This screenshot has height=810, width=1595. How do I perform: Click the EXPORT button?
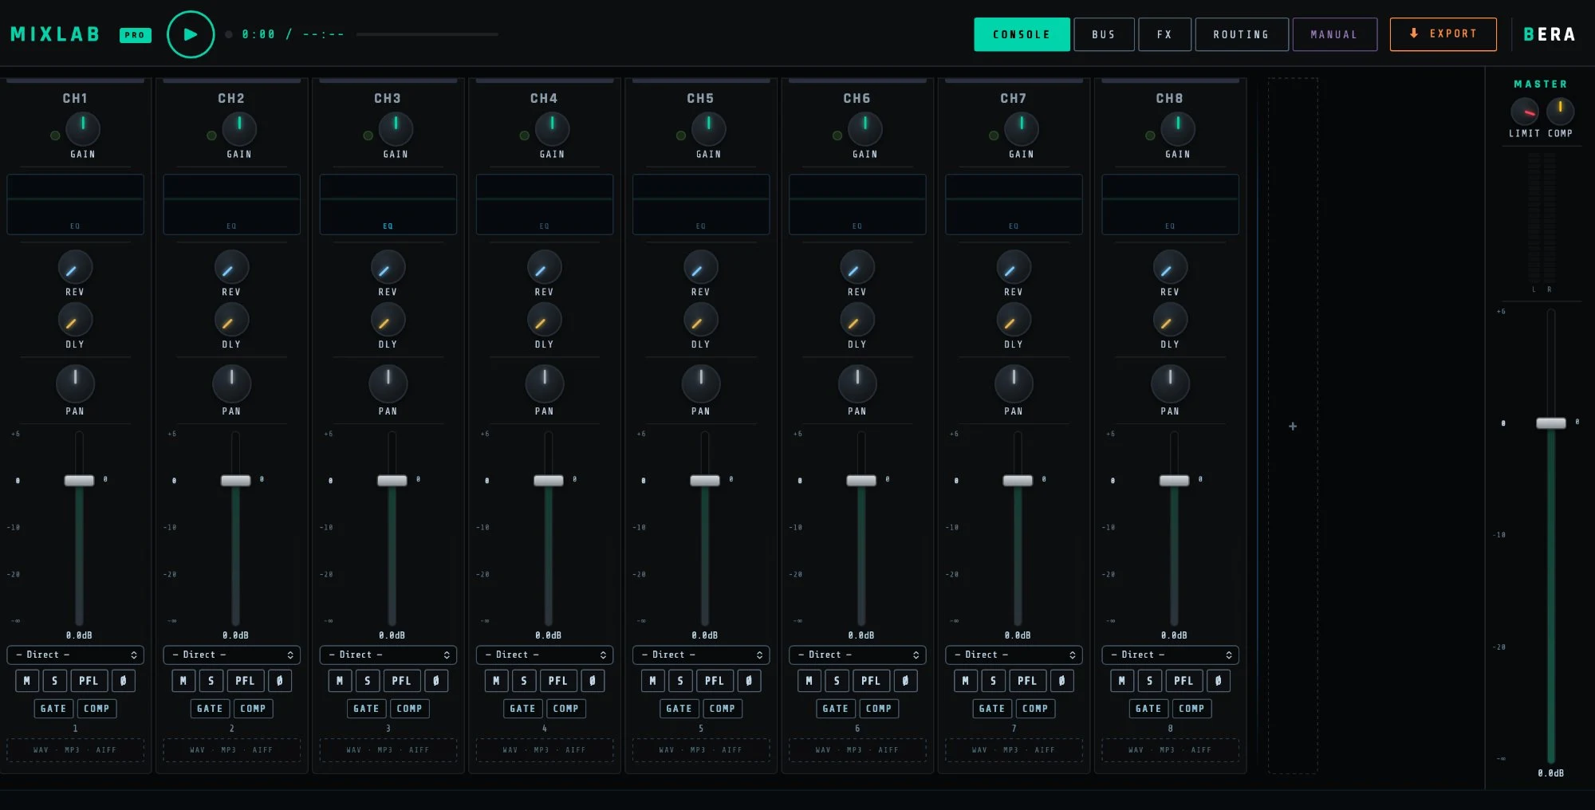1443,34
